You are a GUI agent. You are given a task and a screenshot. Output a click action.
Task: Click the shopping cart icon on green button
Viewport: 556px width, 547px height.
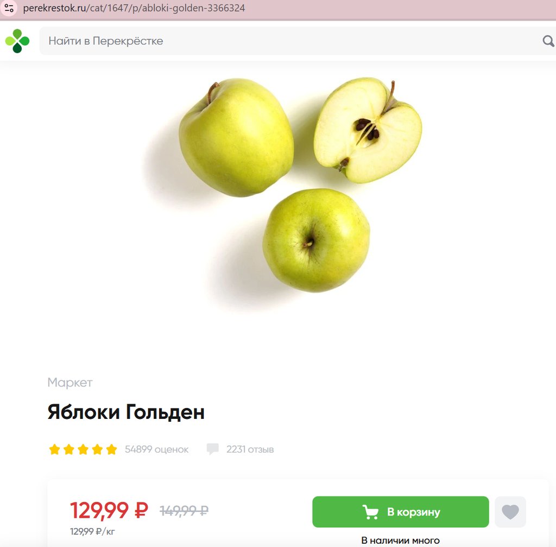pyautogui.click(x=370, y=512)
